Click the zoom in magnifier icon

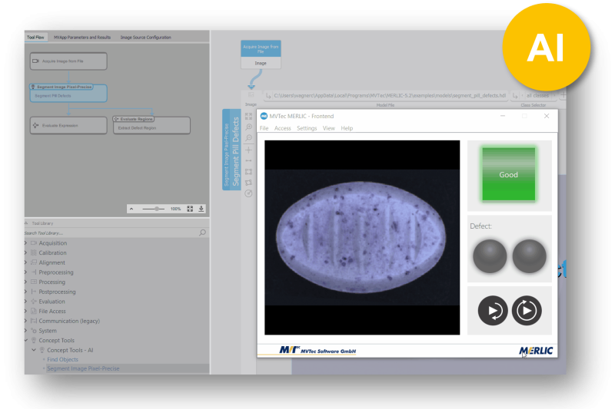248,127
